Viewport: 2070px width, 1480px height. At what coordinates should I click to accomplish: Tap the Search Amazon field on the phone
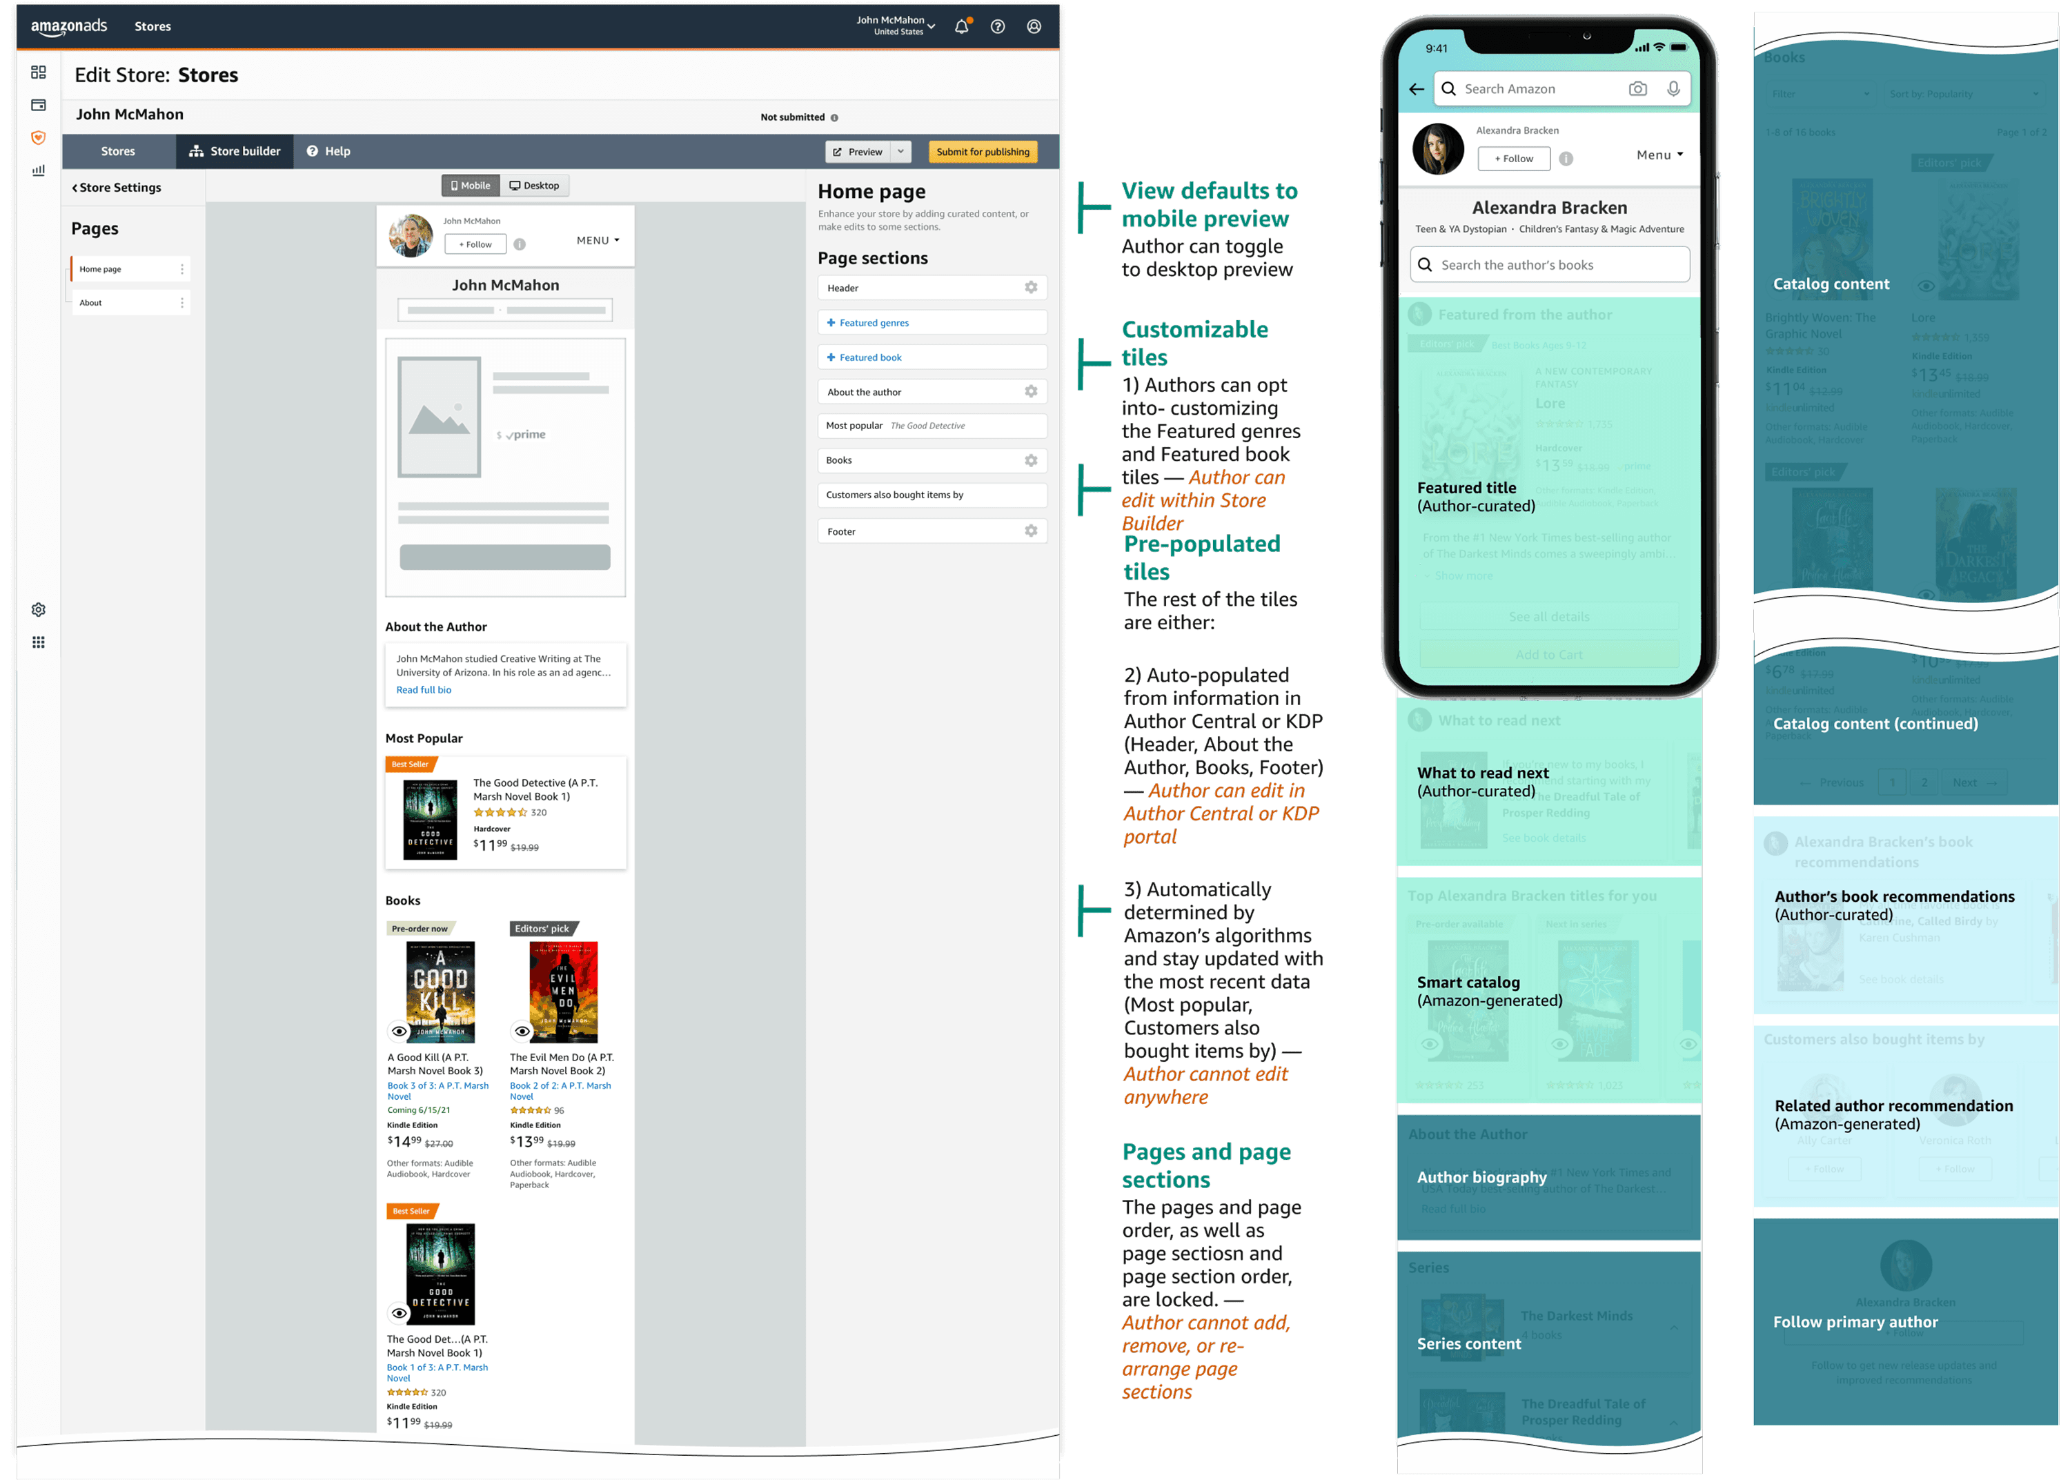[x=1563, y=88]
